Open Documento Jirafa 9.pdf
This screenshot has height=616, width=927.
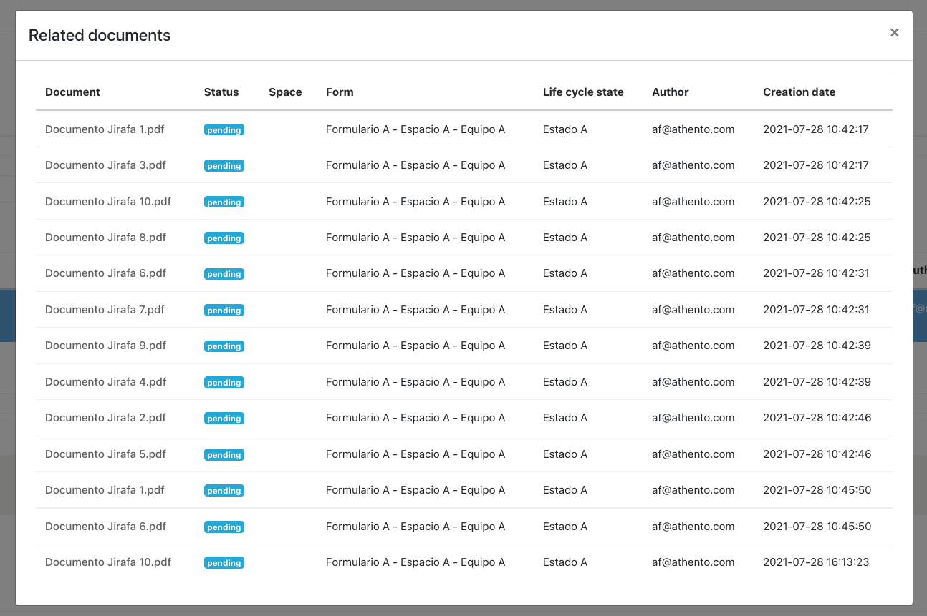point(105,346)
